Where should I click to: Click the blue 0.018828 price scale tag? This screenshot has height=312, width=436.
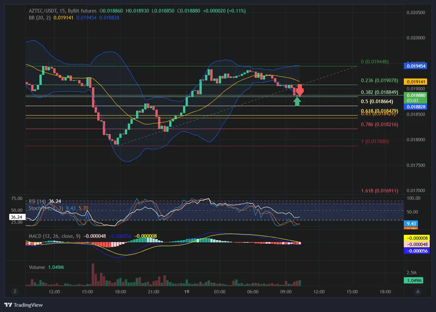(x=415, y=107)
